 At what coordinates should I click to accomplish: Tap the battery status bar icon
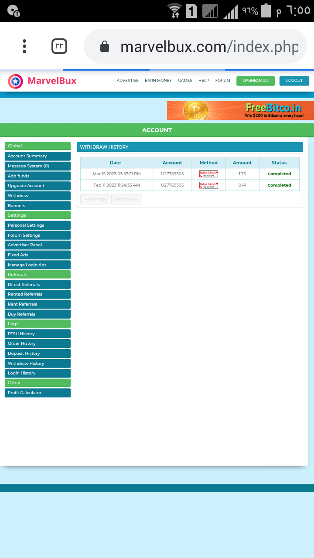(266, 11)
